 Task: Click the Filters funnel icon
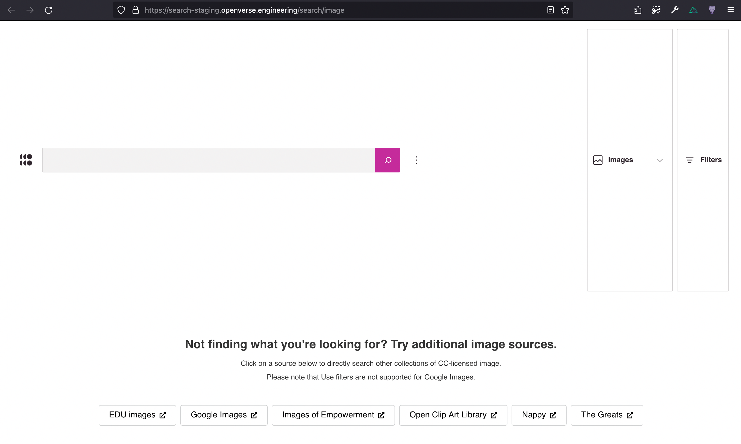[690, 160]
